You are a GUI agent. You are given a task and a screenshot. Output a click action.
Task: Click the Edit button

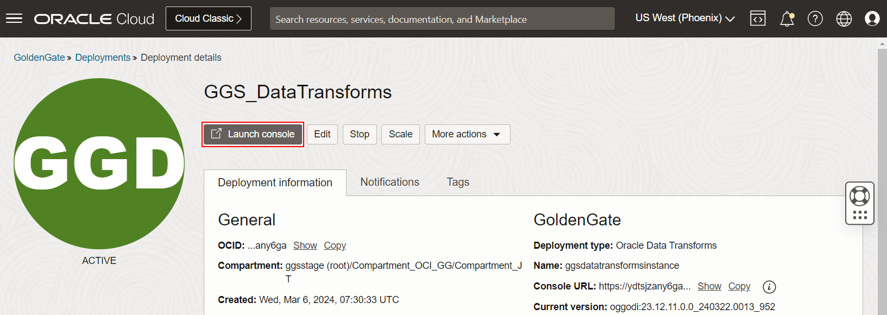click(322, 134)
